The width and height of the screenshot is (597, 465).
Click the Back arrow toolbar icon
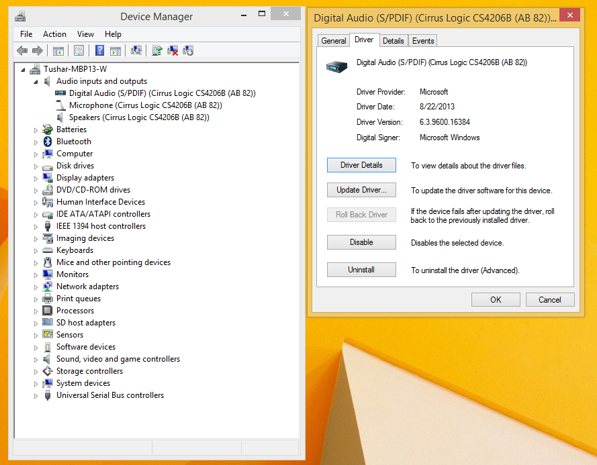coord(22,50)
